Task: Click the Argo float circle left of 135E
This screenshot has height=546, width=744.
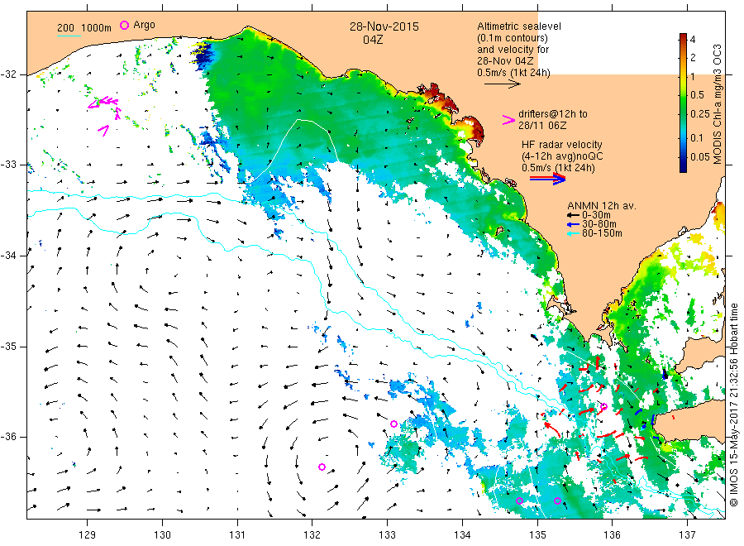Action: coord(520,500)
